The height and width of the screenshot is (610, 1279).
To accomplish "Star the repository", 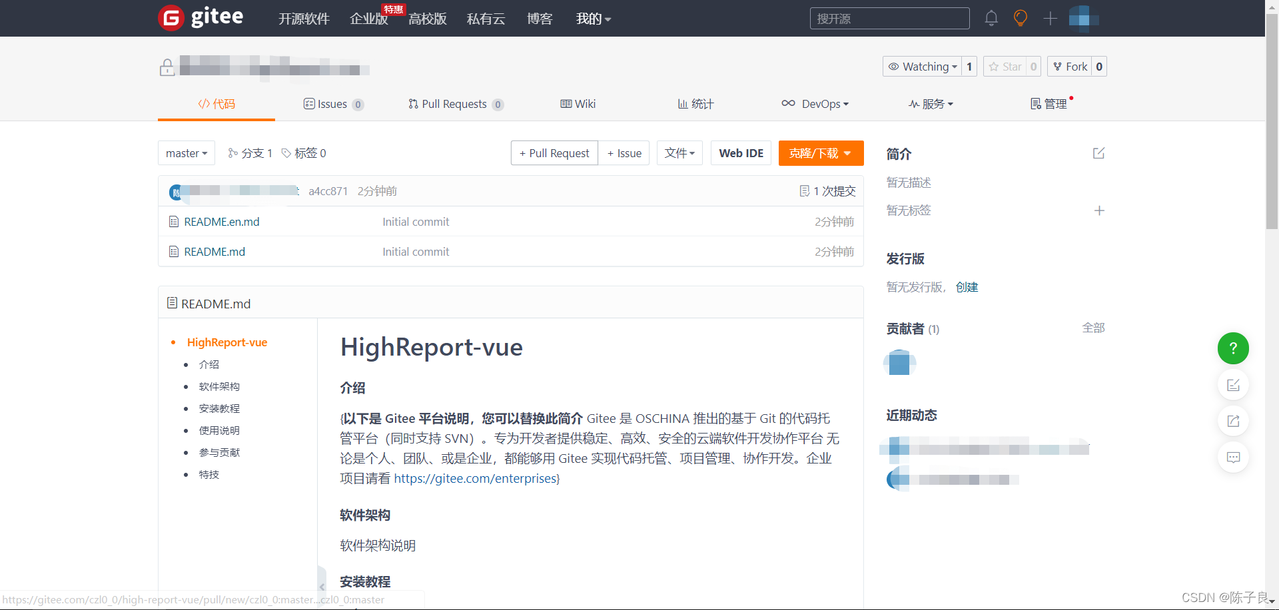I will [x=1005, y=67].
